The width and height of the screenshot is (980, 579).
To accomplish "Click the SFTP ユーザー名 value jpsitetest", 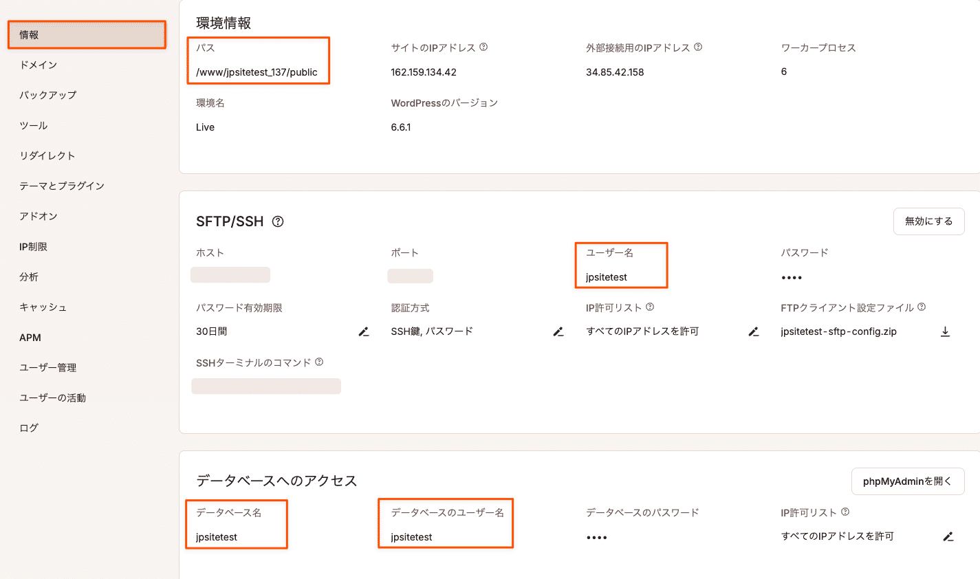I will coord(607,277).
